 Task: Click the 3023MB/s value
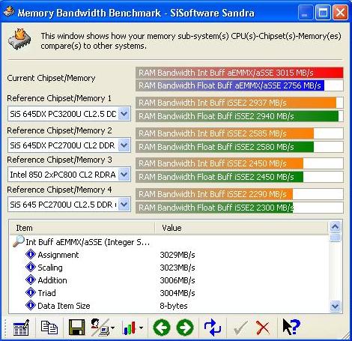click(x=177, y=268)
